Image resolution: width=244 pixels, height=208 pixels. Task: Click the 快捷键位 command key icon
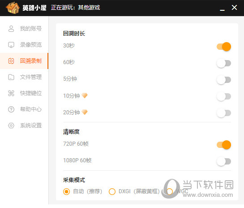coord(11,93)
